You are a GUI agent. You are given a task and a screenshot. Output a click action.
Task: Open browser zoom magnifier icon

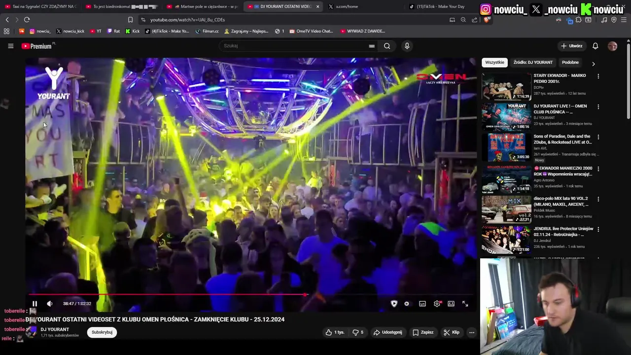pos(463,20)
